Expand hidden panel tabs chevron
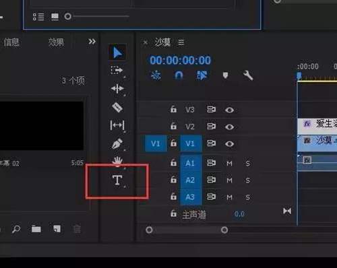The height and width of the screenshot is (268, 337). pos(92,42)
